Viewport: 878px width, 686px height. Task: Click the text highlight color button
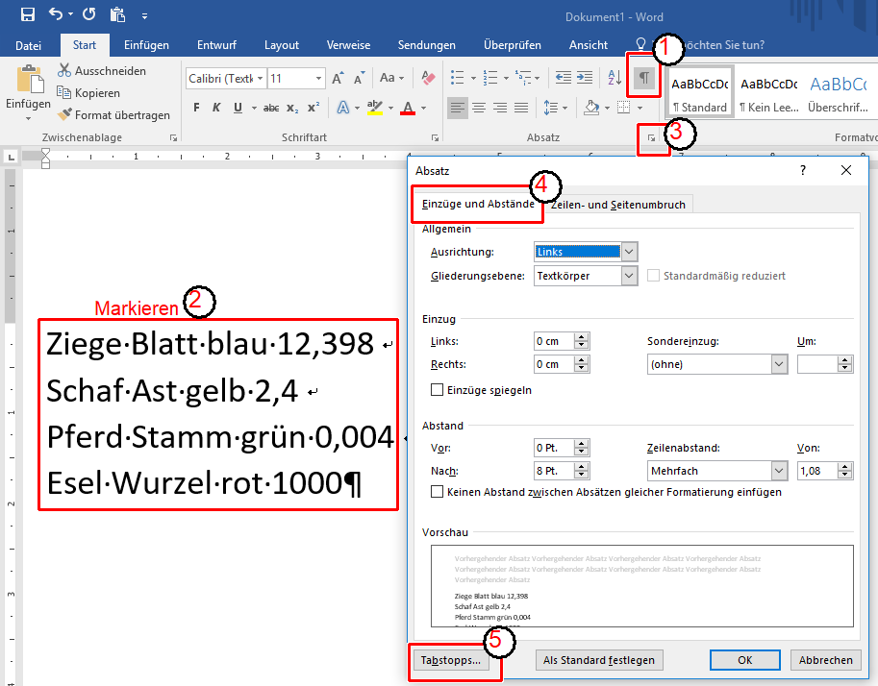point(375,108)
